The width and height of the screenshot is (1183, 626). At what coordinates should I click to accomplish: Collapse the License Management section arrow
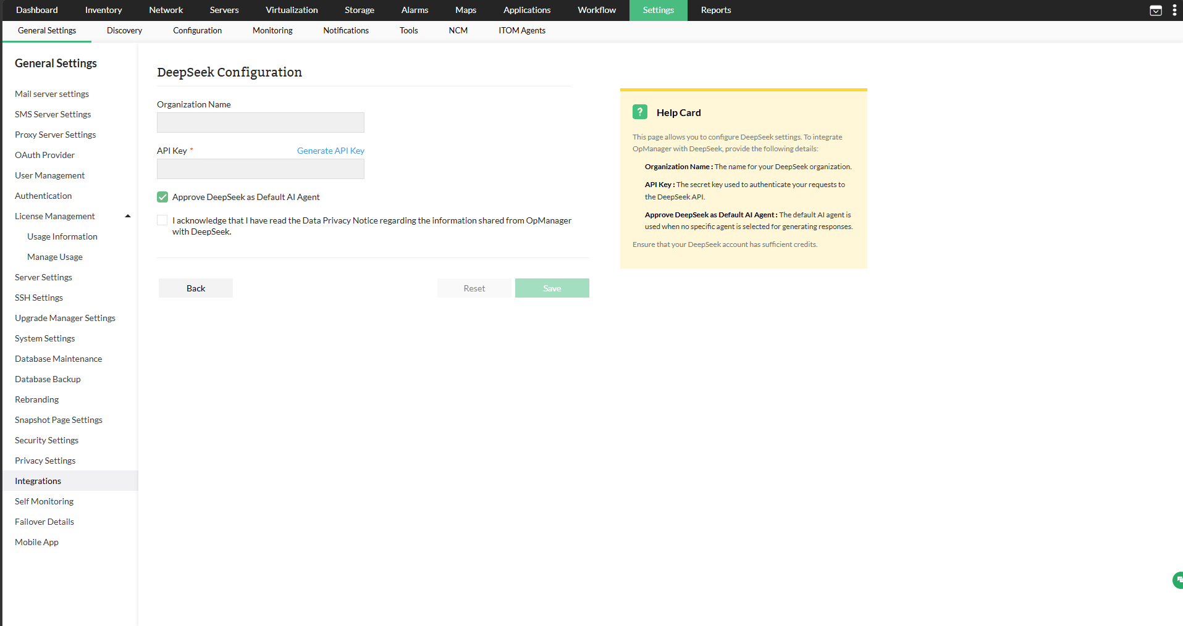click(x=128, y=216)
